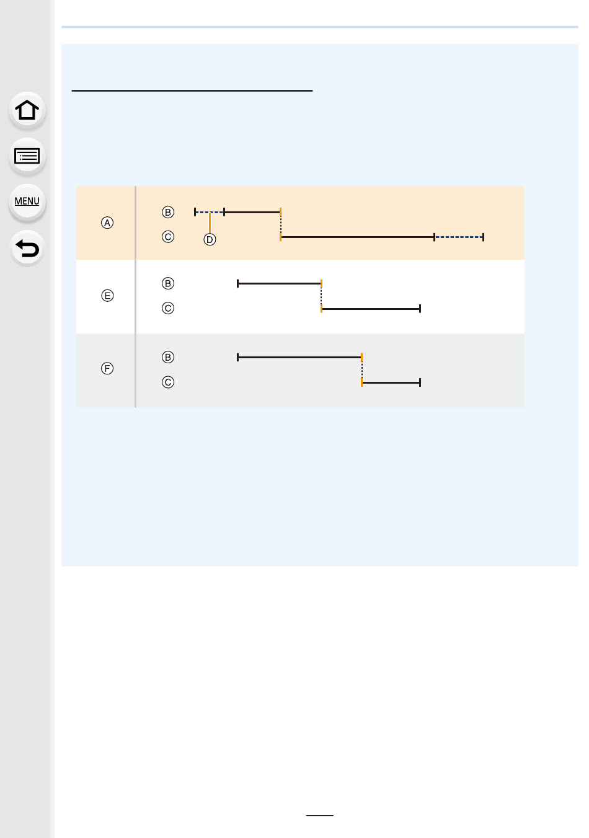Click the orange marker in row E
589x838 pixels.
(321, 296)
